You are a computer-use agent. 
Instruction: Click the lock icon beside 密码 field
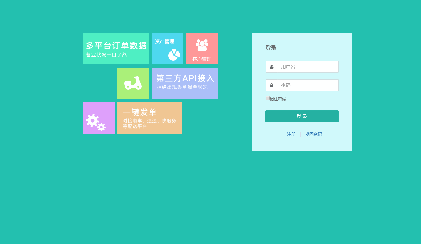pyautogui.click(x=272, y=85)
